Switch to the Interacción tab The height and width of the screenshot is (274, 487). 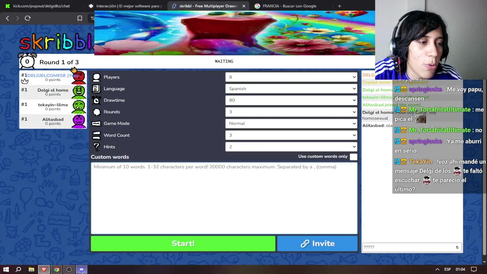(126, 6)
